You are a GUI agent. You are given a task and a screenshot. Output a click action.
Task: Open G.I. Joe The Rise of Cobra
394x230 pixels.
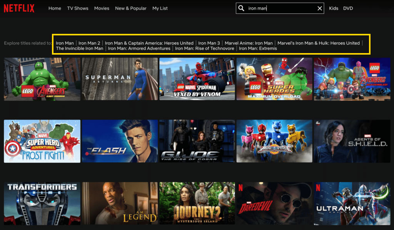pos(197,141)
